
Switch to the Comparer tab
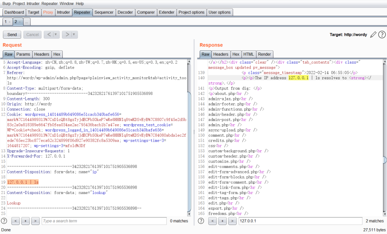(146, 12)
